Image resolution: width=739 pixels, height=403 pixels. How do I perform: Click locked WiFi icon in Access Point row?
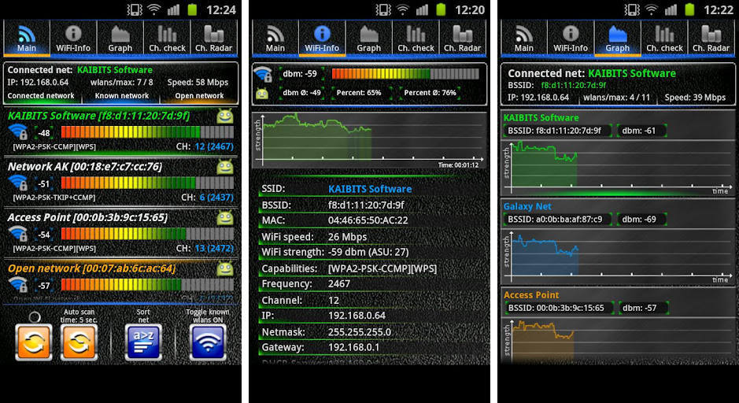(x=18, y=234)
